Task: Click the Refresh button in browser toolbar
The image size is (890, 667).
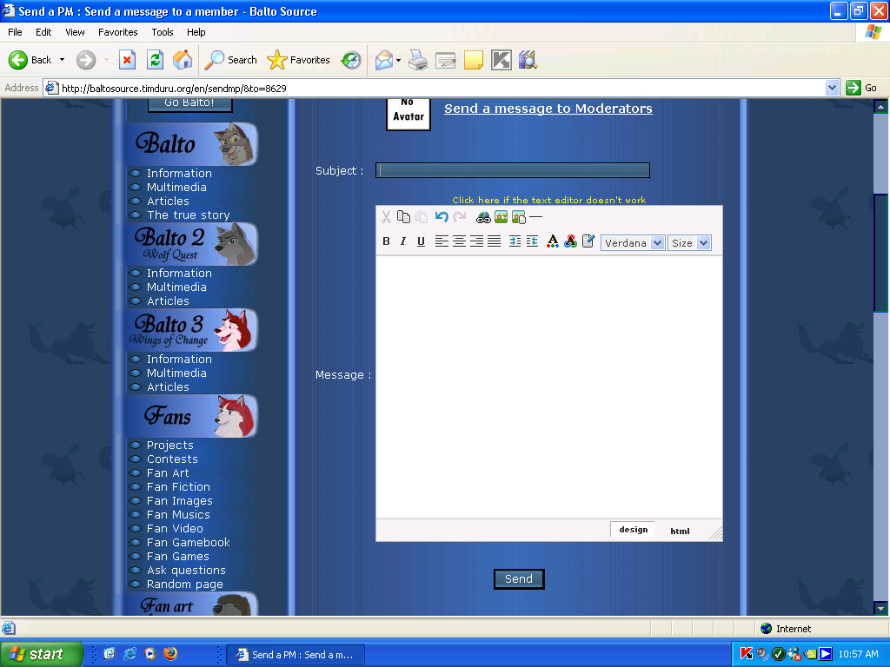Action: tap(155, 60)
